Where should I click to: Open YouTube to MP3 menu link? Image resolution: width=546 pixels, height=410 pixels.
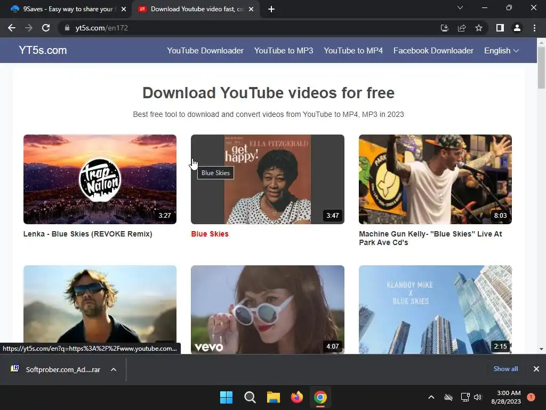(284, 51)
